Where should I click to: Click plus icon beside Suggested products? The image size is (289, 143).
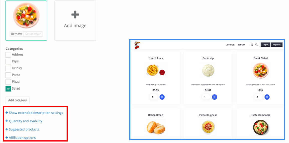(7, 129)
